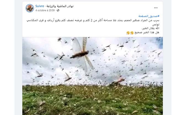Open the locust swarm photo
This screenshot has width=186, height=115.
pyautogui.click(x=93, y=76)
